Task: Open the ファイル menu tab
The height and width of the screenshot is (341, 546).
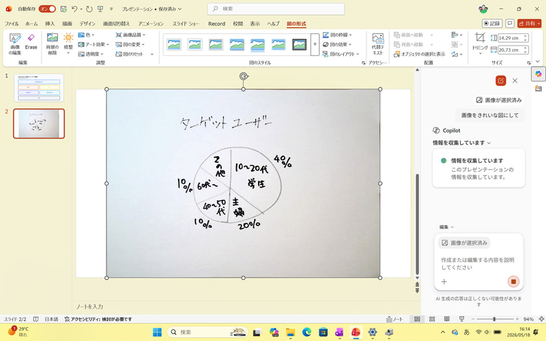Action: tap(12, 24)
